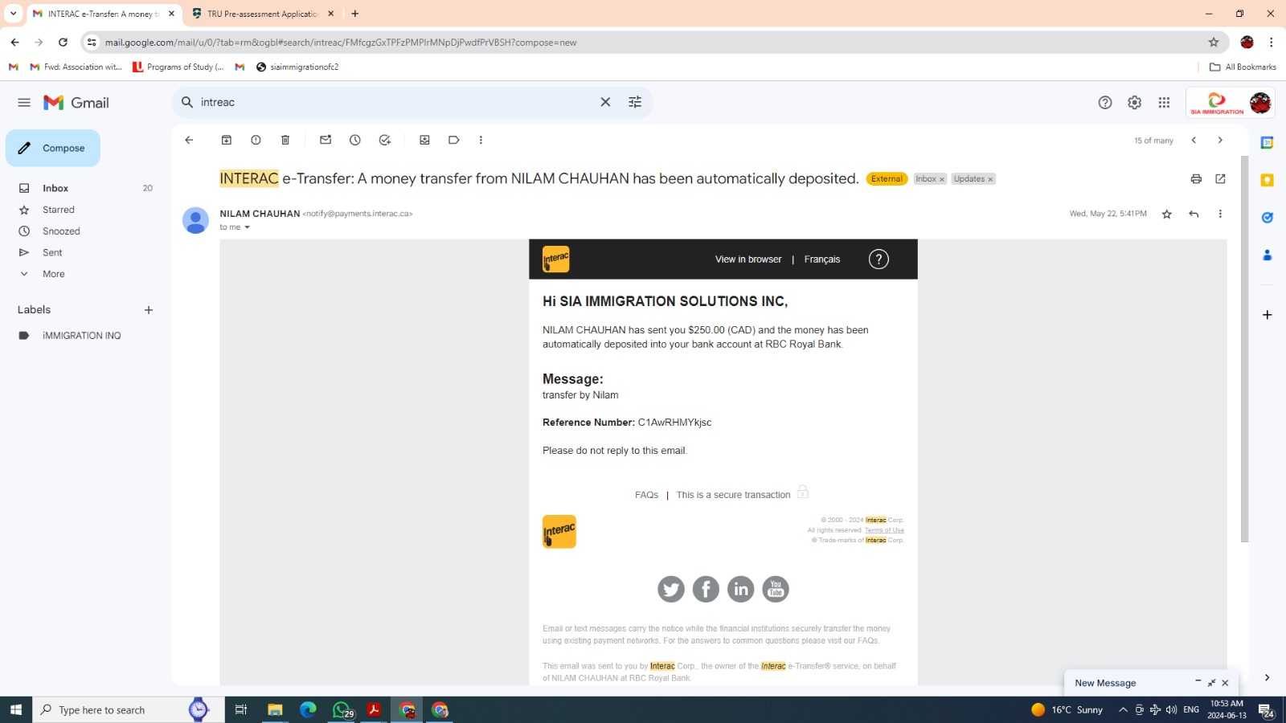
Task: Open the Google apps grid
Action: [x=1164, y=103]
